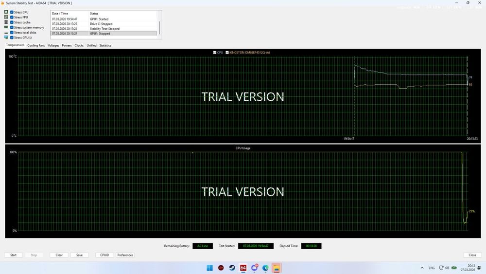Click the event log vertical scrollbar
This screenshot has width=486, height=274.
pyautogui.click(x=159, y=28)
